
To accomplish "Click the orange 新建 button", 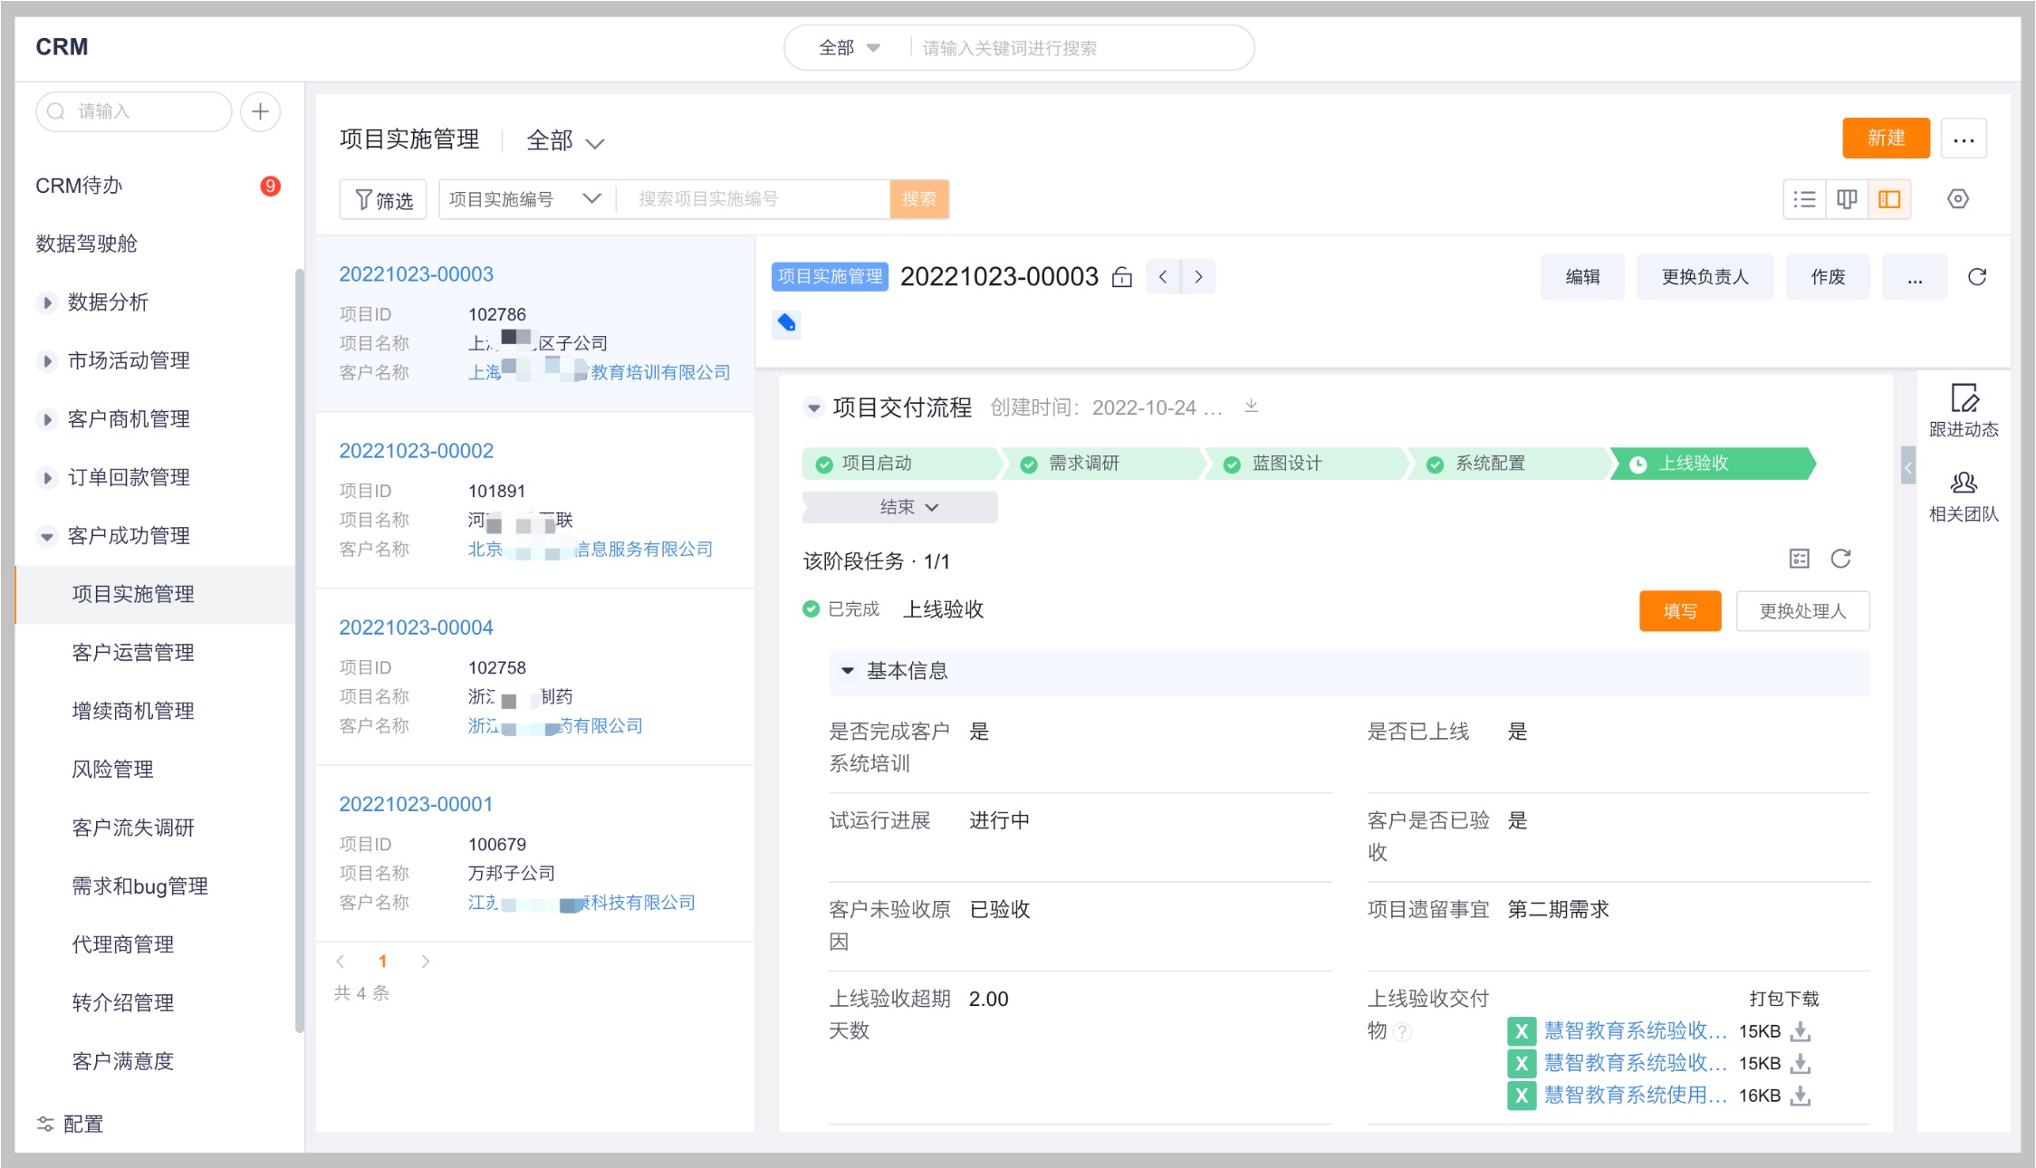I will pyautogui.click(x=1887, y=139).
